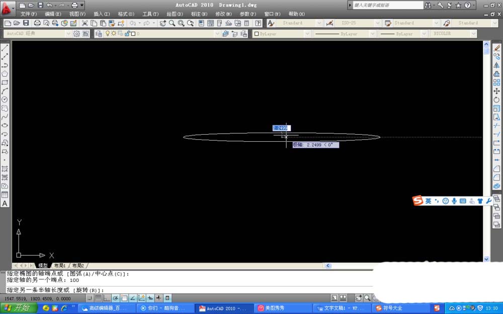The image size is (503, 314).
Task: Open the Layer Properties Manager icon
Action: point(99,34)
